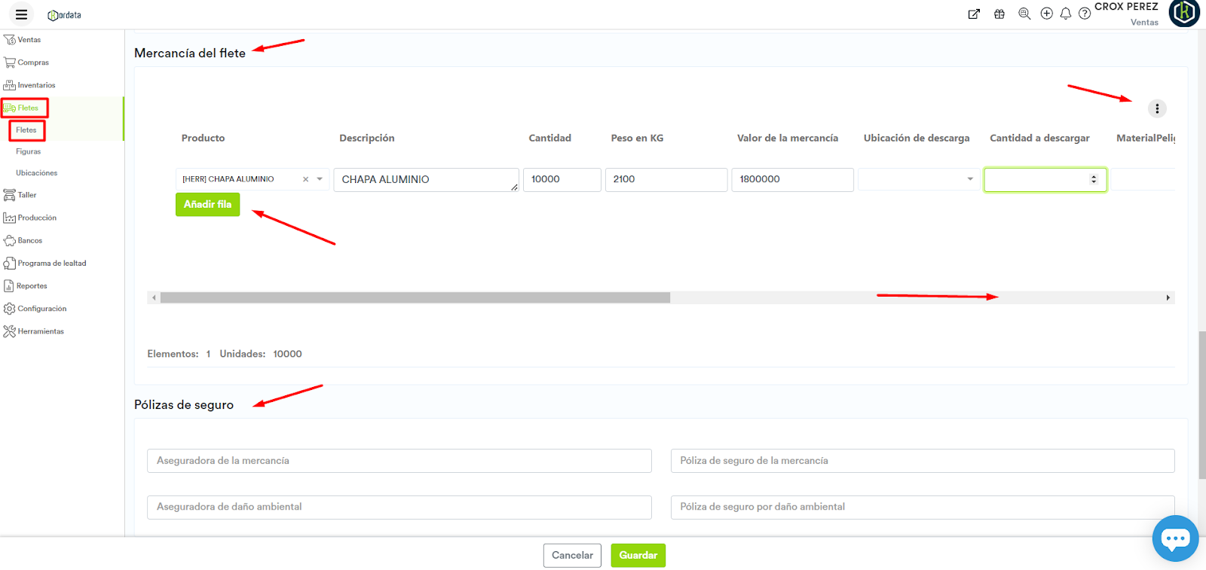Image resolution: width=1206 pixels, height=570 pixels.
Task: Click the Cantidad a descargar stepper arrows
Action: 1094,179
